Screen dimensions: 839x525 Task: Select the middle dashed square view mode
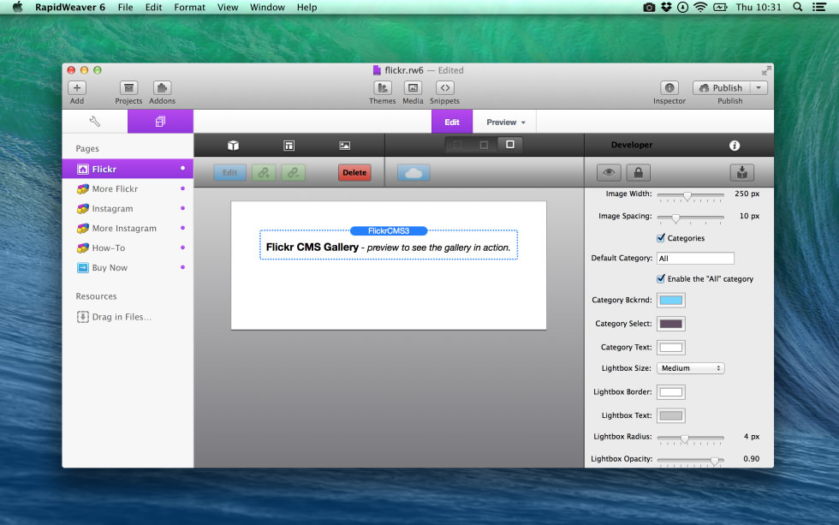coord(484,145)
